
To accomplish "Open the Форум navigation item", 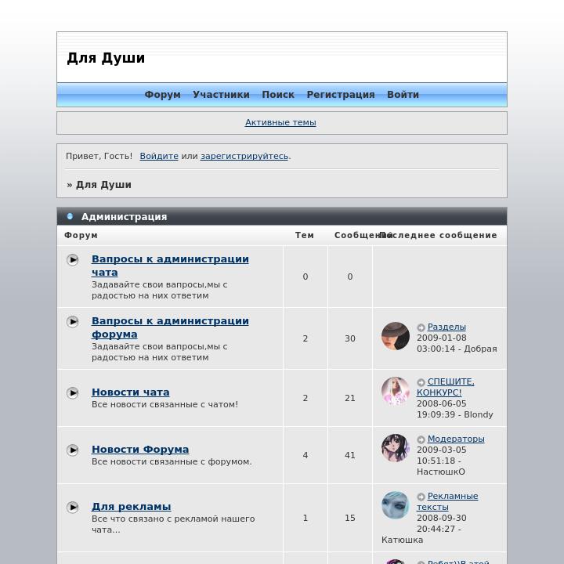I will coord(163,95).
